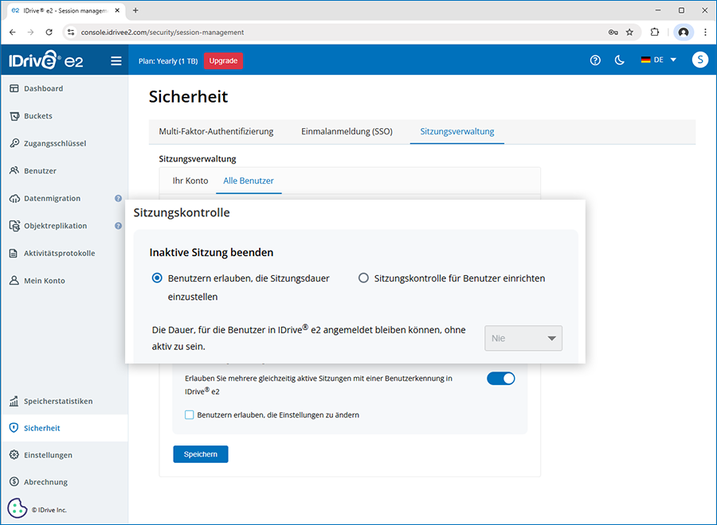
Task: Select 'Benutzern erlauben, die Sitzungsdauer einzustellen' radio
Action: point(157,278)
